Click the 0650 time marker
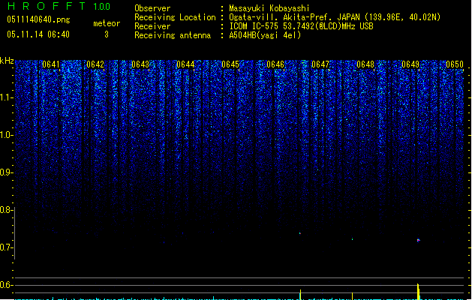 [x=455, y=64]
